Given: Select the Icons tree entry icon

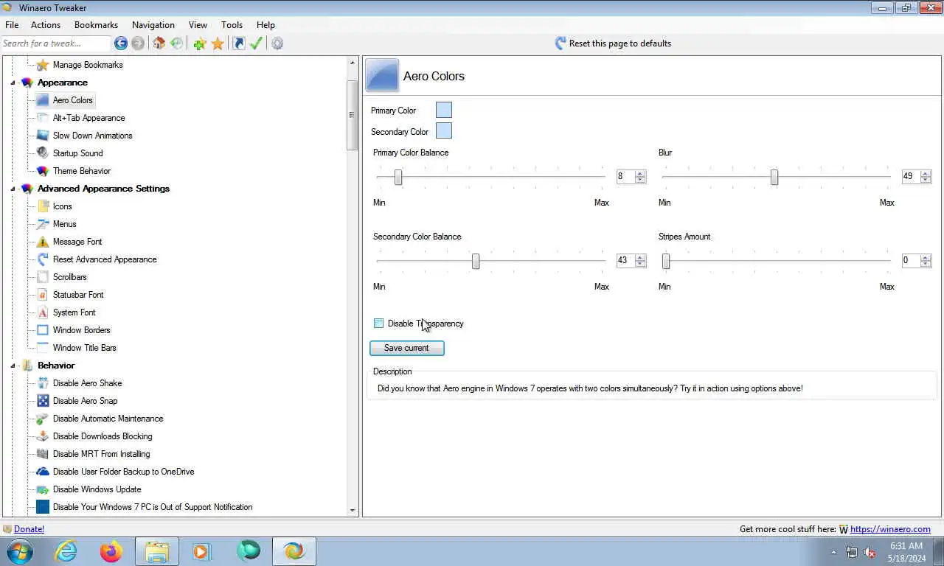Looking at the screenshot, I should (43, 206).
